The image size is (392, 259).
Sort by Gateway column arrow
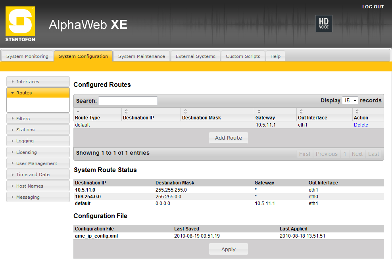coord(259,111)
